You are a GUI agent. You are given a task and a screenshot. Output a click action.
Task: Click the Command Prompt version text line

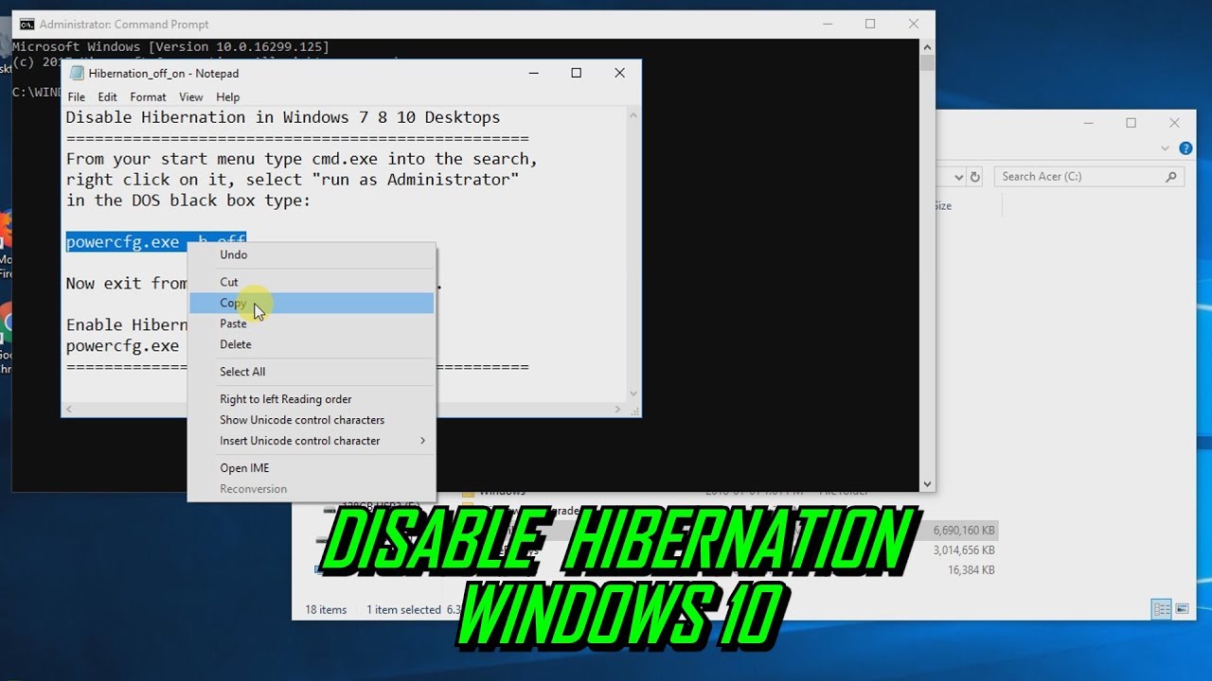coord(170,46)
